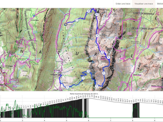The height and width of the screenshot is (122, 163).
Task: Select waypoint marker 4 at the route bottom
Action: click(x=97, y=86)
